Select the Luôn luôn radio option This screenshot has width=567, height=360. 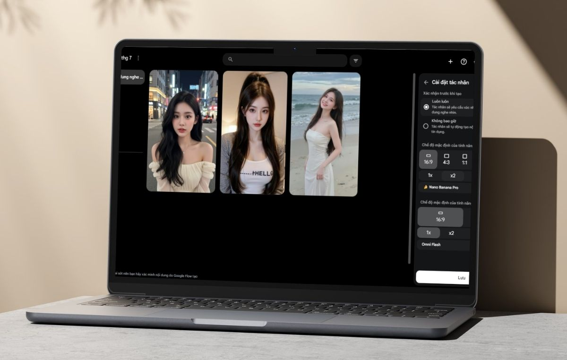[x=426, y=107]
